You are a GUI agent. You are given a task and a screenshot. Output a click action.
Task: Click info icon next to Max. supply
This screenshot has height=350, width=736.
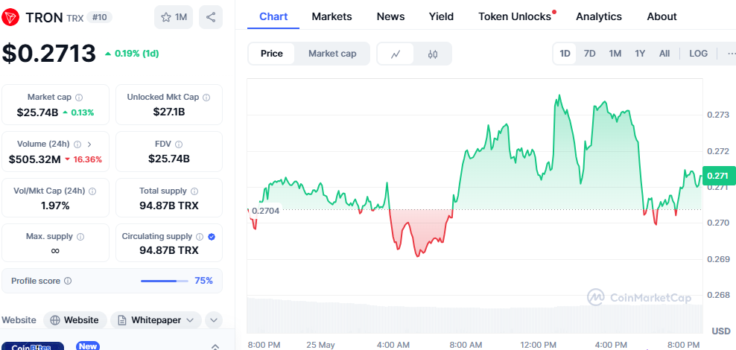coord(80,237)
